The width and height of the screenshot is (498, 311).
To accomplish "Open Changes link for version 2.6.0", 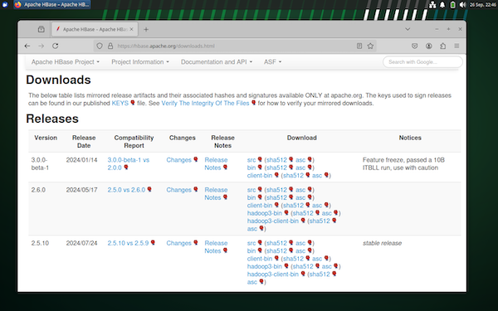I will [x=178, y=190].
